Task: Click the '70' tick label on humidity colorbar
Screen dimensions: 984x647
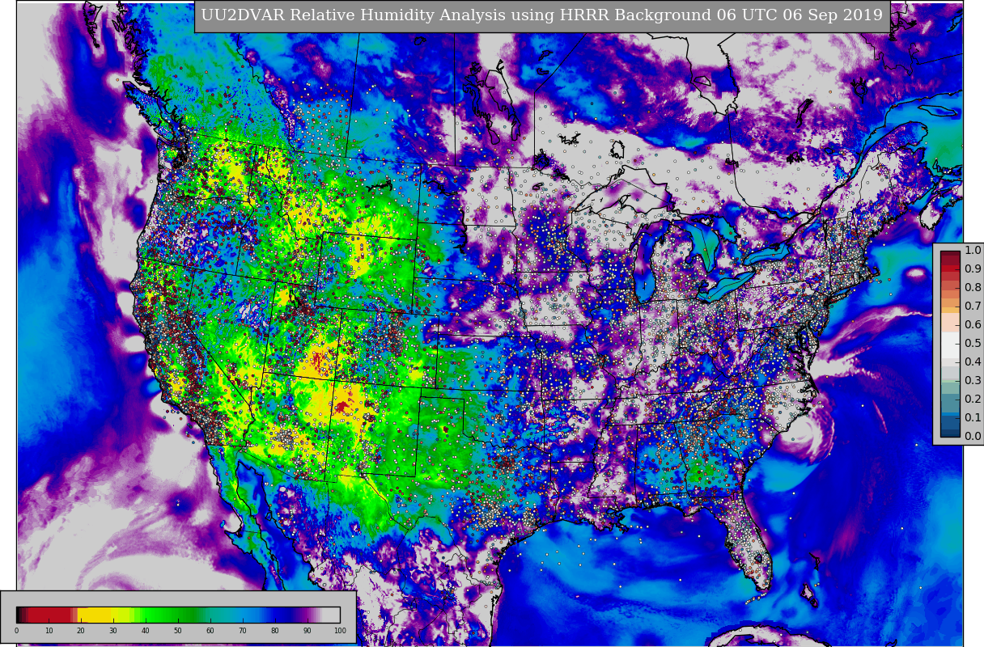Action: tap(243, 631)
